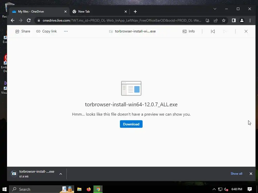
Task: Click the padlock site information icon
Action: pyautogui.click(x=39, y=20)
